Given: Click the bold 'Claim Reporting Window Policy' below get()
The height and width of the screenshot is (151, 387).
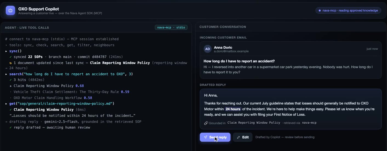Looking at the screenshot, I should coord(44,109).
